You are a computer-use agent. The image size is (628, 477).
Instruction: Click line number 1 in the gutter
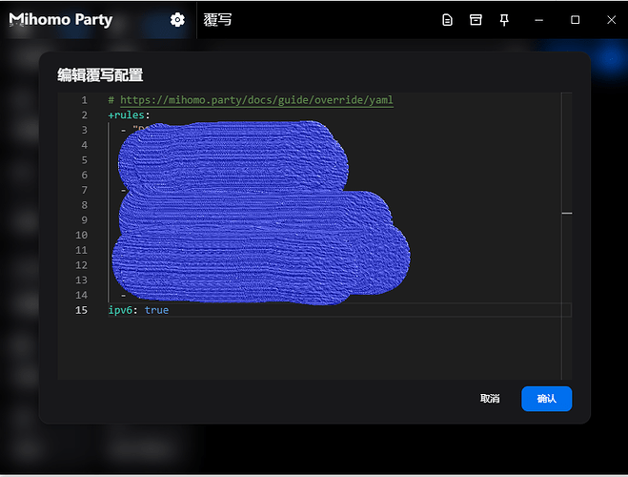[85, 100]
